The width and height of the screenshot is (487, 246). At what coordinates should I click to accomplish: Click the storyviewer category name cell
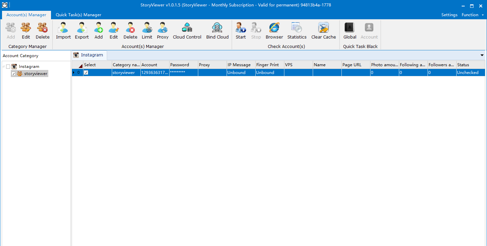point(126,73)
